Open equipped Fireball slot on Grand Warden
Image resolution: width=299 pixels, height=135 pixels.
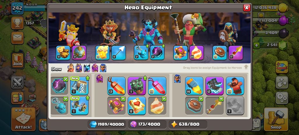197,53
